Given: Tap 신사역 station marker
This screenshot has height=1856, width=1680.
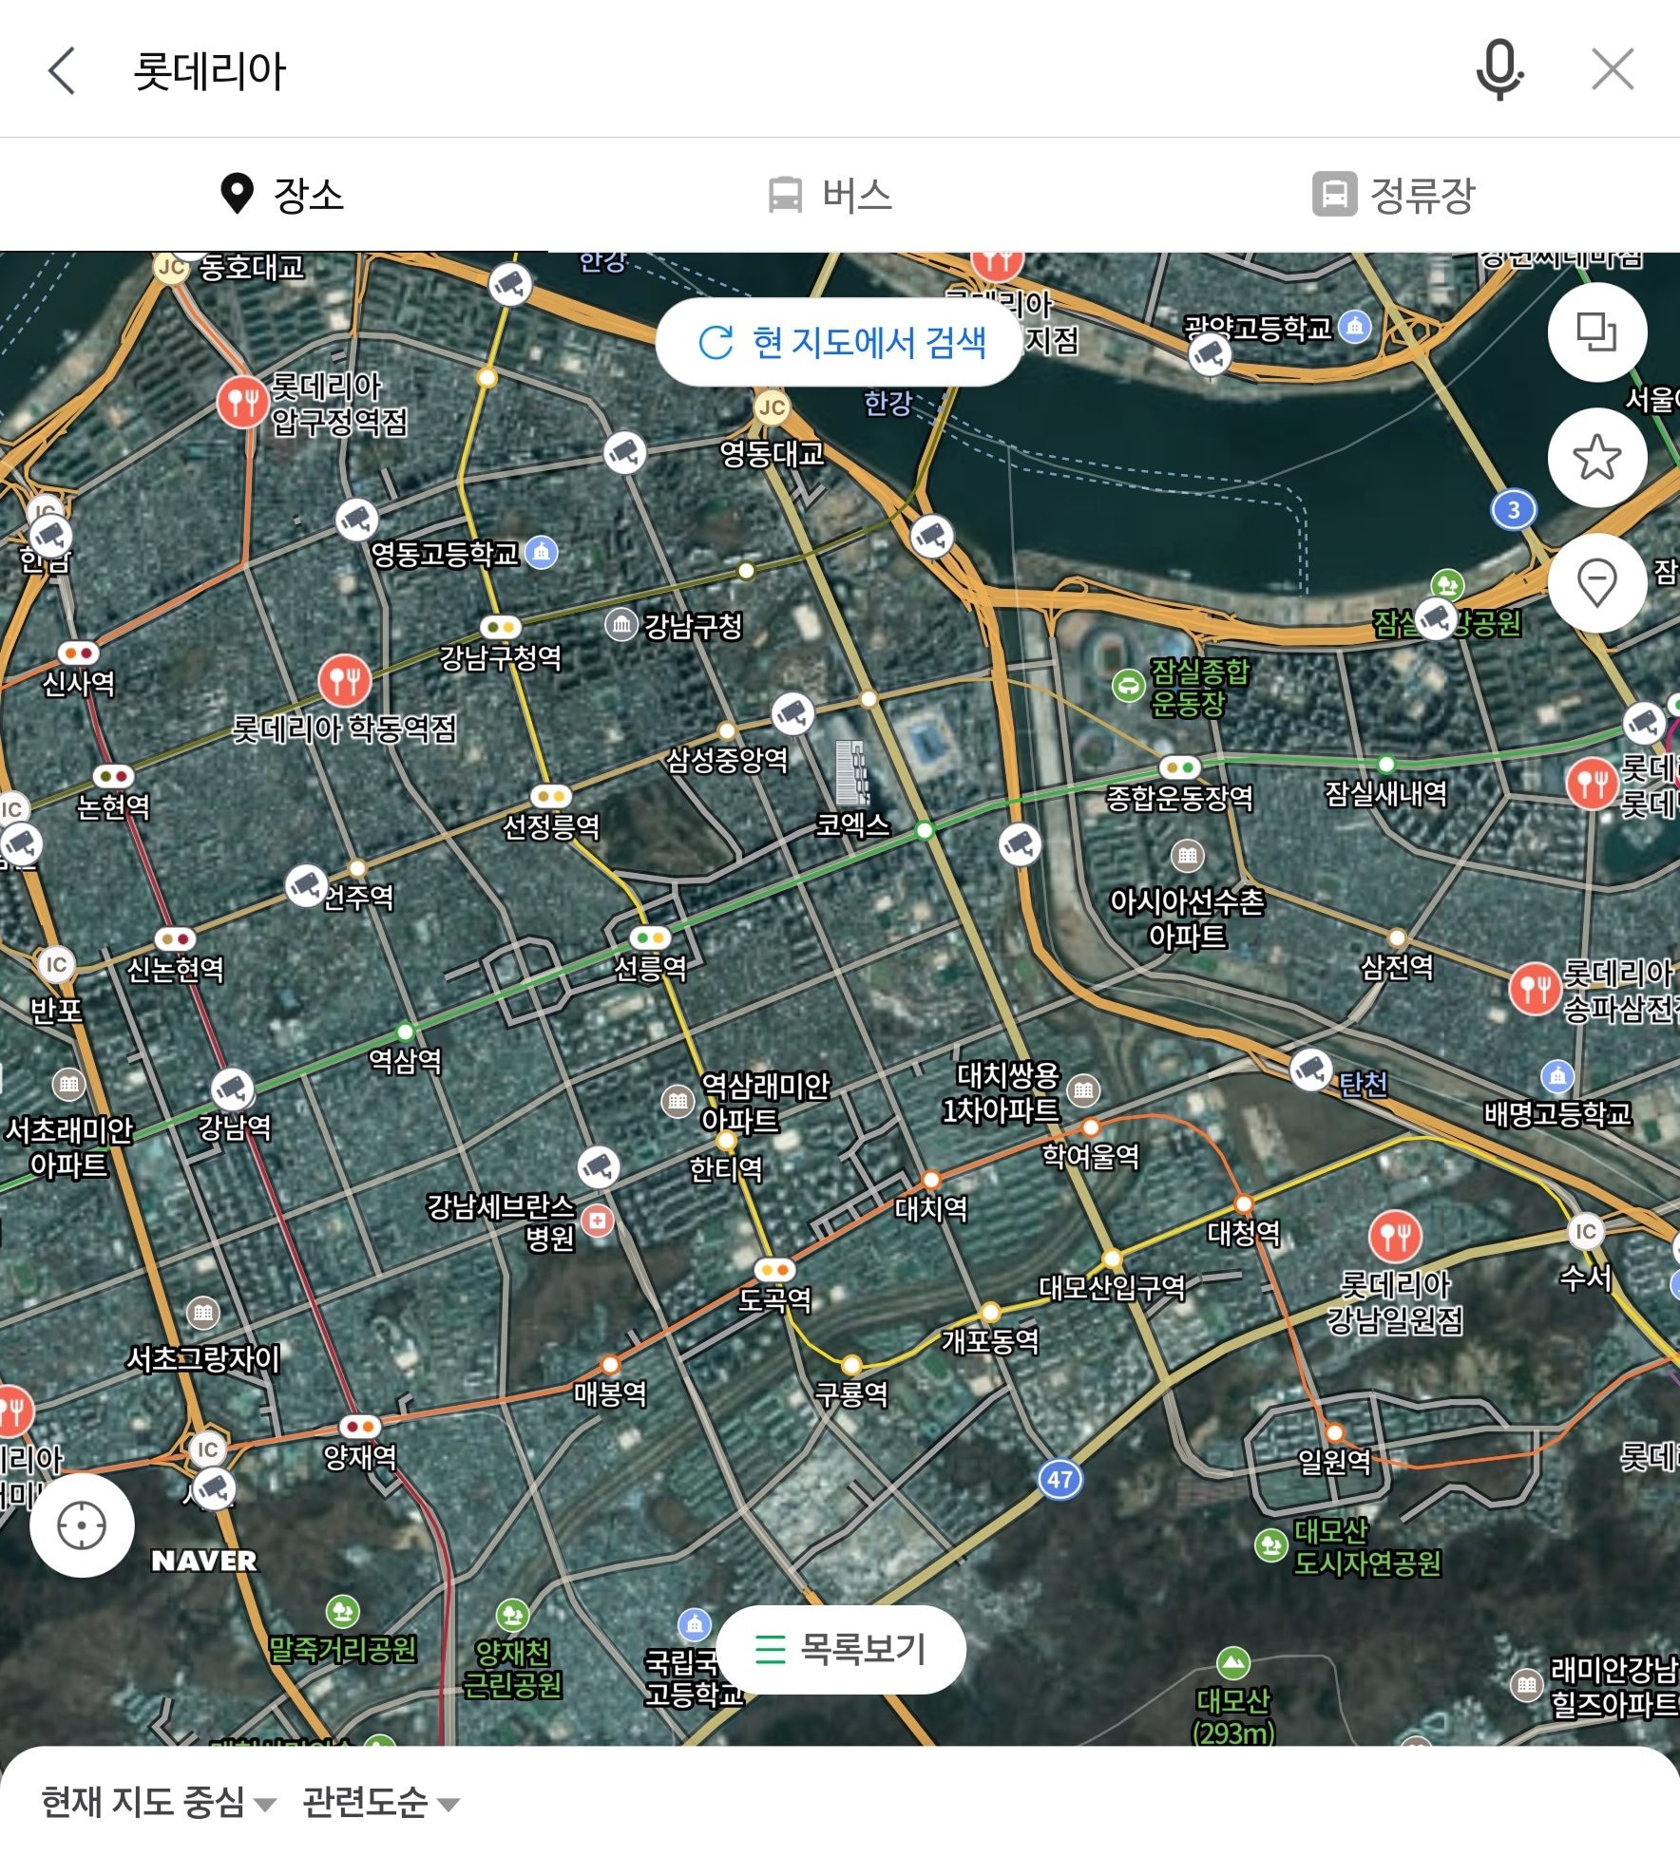Looking at the screenshot, I should pos(79,653).
